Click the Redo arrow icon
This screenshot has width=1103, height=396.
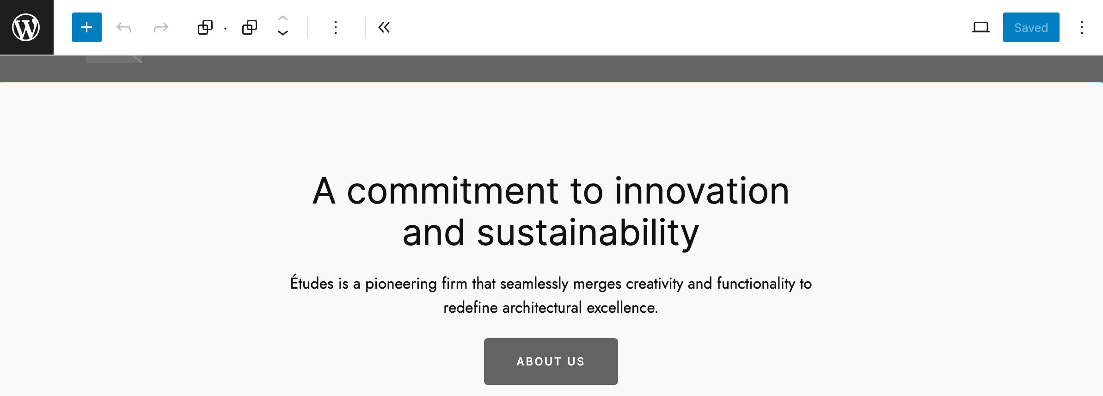[x=160, y=28]
